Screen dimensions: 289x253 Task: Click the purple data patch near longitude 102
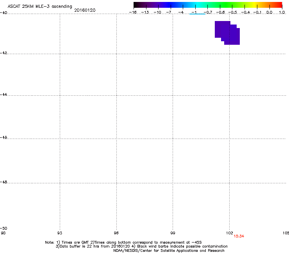tap(227, 33)
